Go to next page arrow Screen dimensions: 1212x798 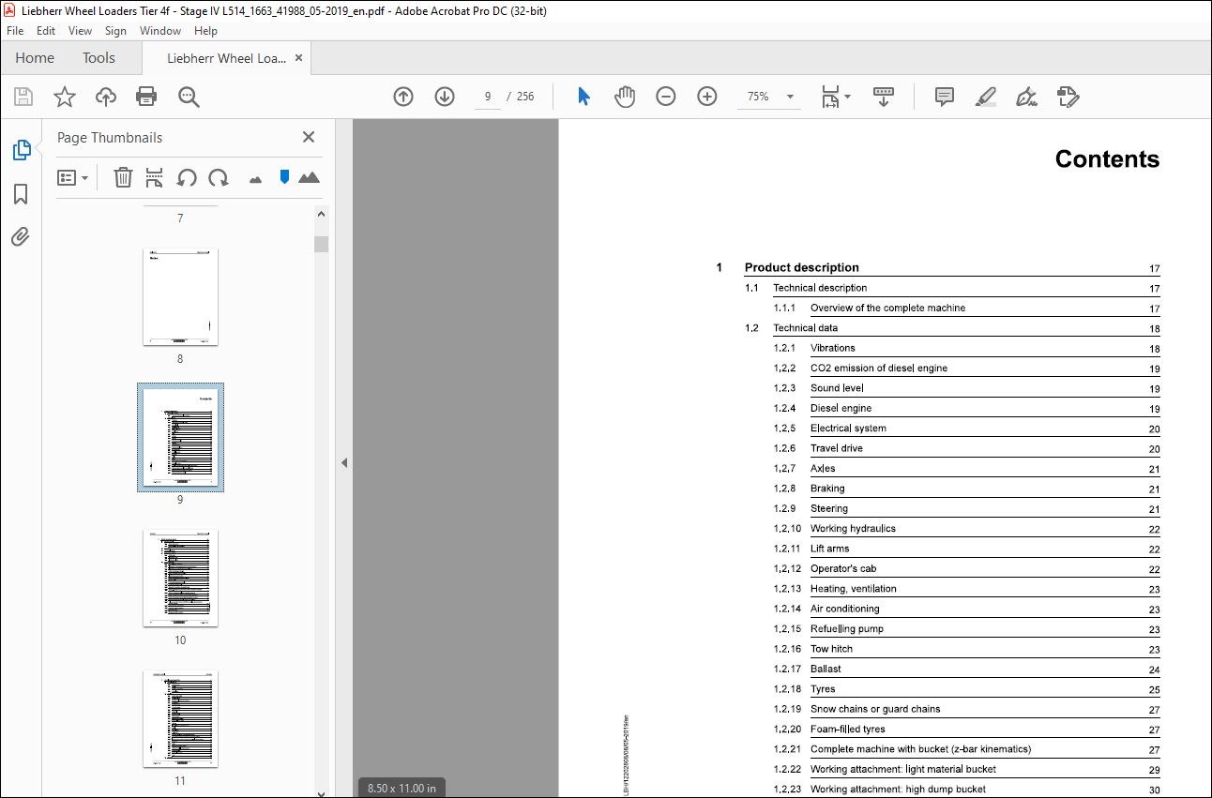pos(445,97)
